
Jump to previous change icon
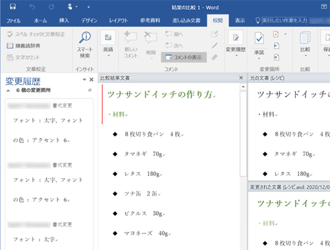pyautogui.click(x=276, y=46)
